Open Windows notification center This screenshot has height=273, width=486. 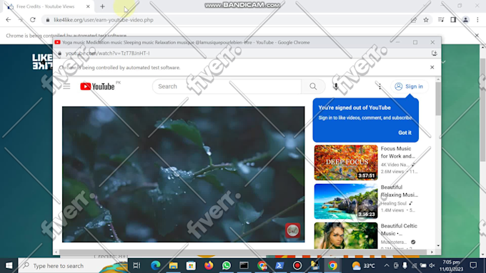pos(473,266)
